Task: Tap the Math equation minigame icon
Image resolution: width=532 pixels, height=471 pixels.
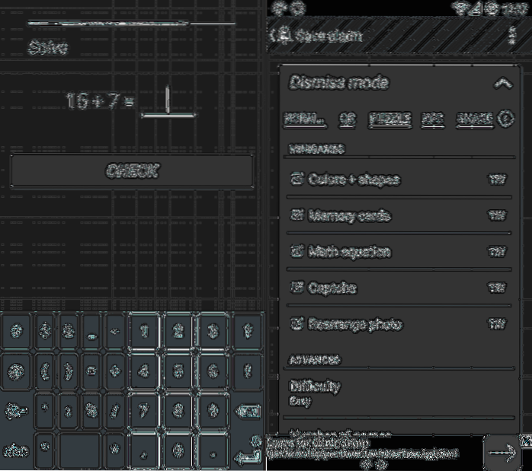Action: [297, 252]
